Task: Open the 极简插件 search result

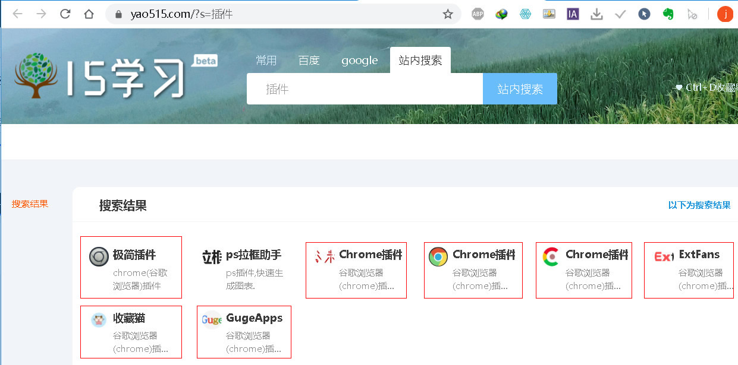Action: (131, 267)
